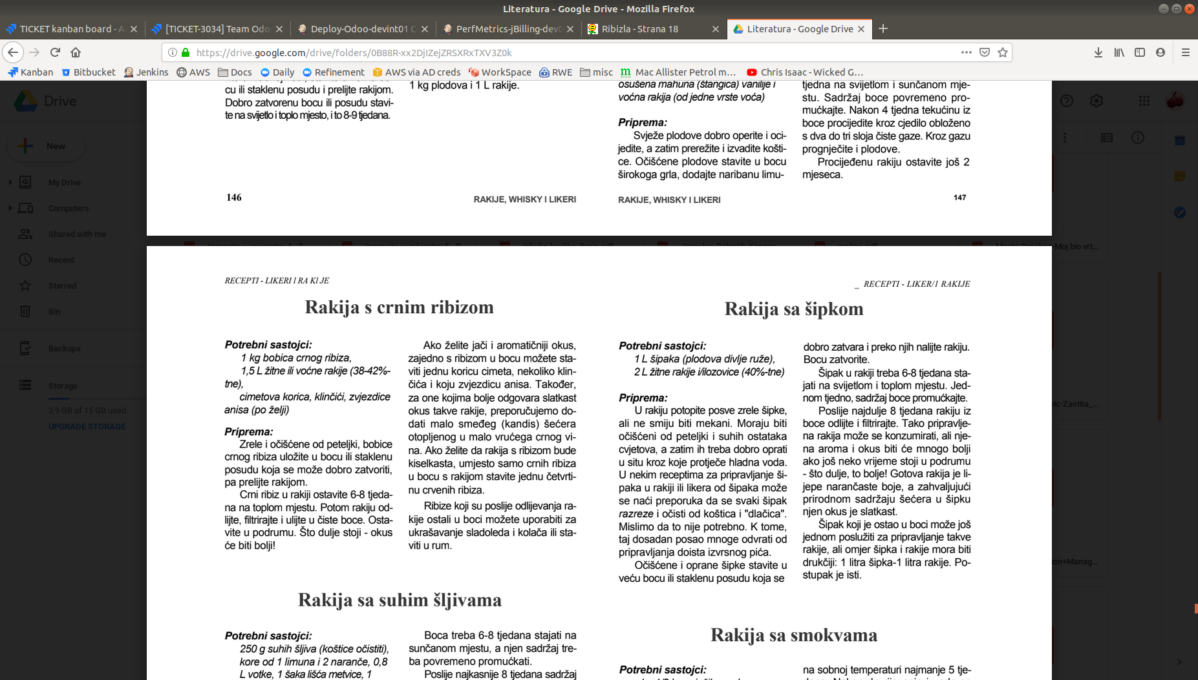The width and height of the screenshot is (1198, 680).
Task: Switch to Deploy-Odoo-devint01 tab
Action: pyautogui.click(x=363, y=29)
